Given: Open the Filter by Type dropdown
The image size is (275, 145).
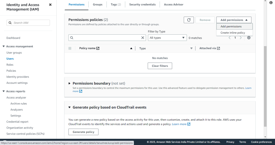Looking at the screenshot, I should pyautogui.click(x=167, y=38).
